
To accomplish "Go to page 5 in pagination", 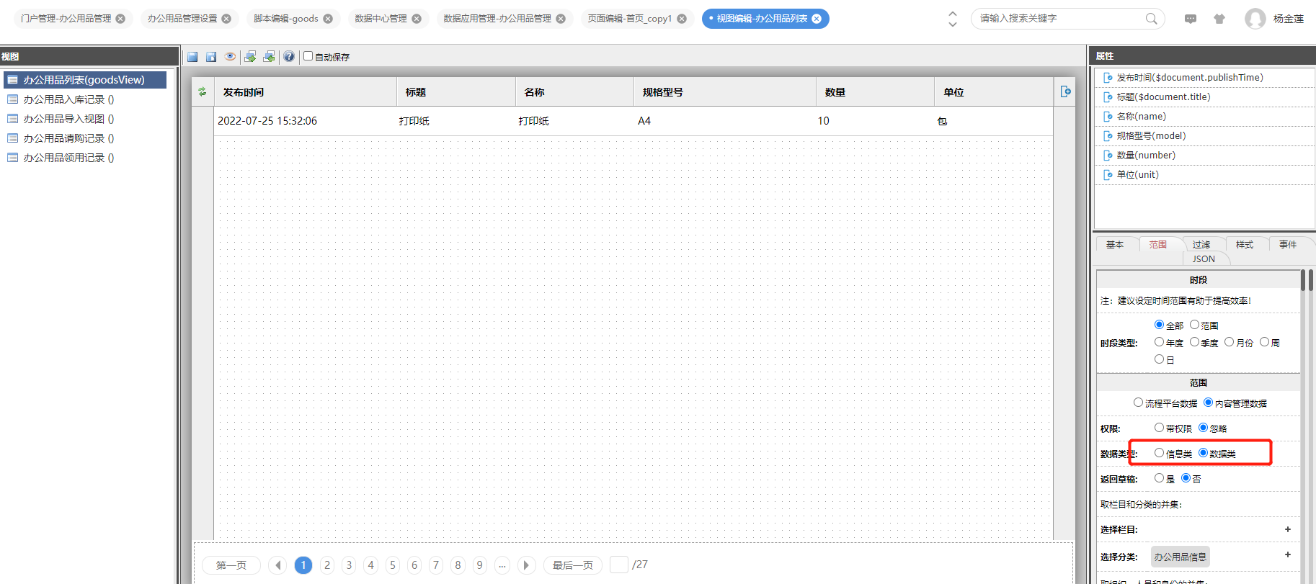I will 393,565.
